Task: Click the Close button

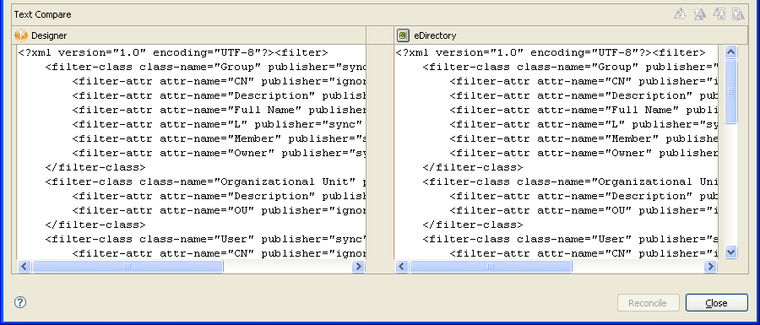Action: click(x=716, y=303)
